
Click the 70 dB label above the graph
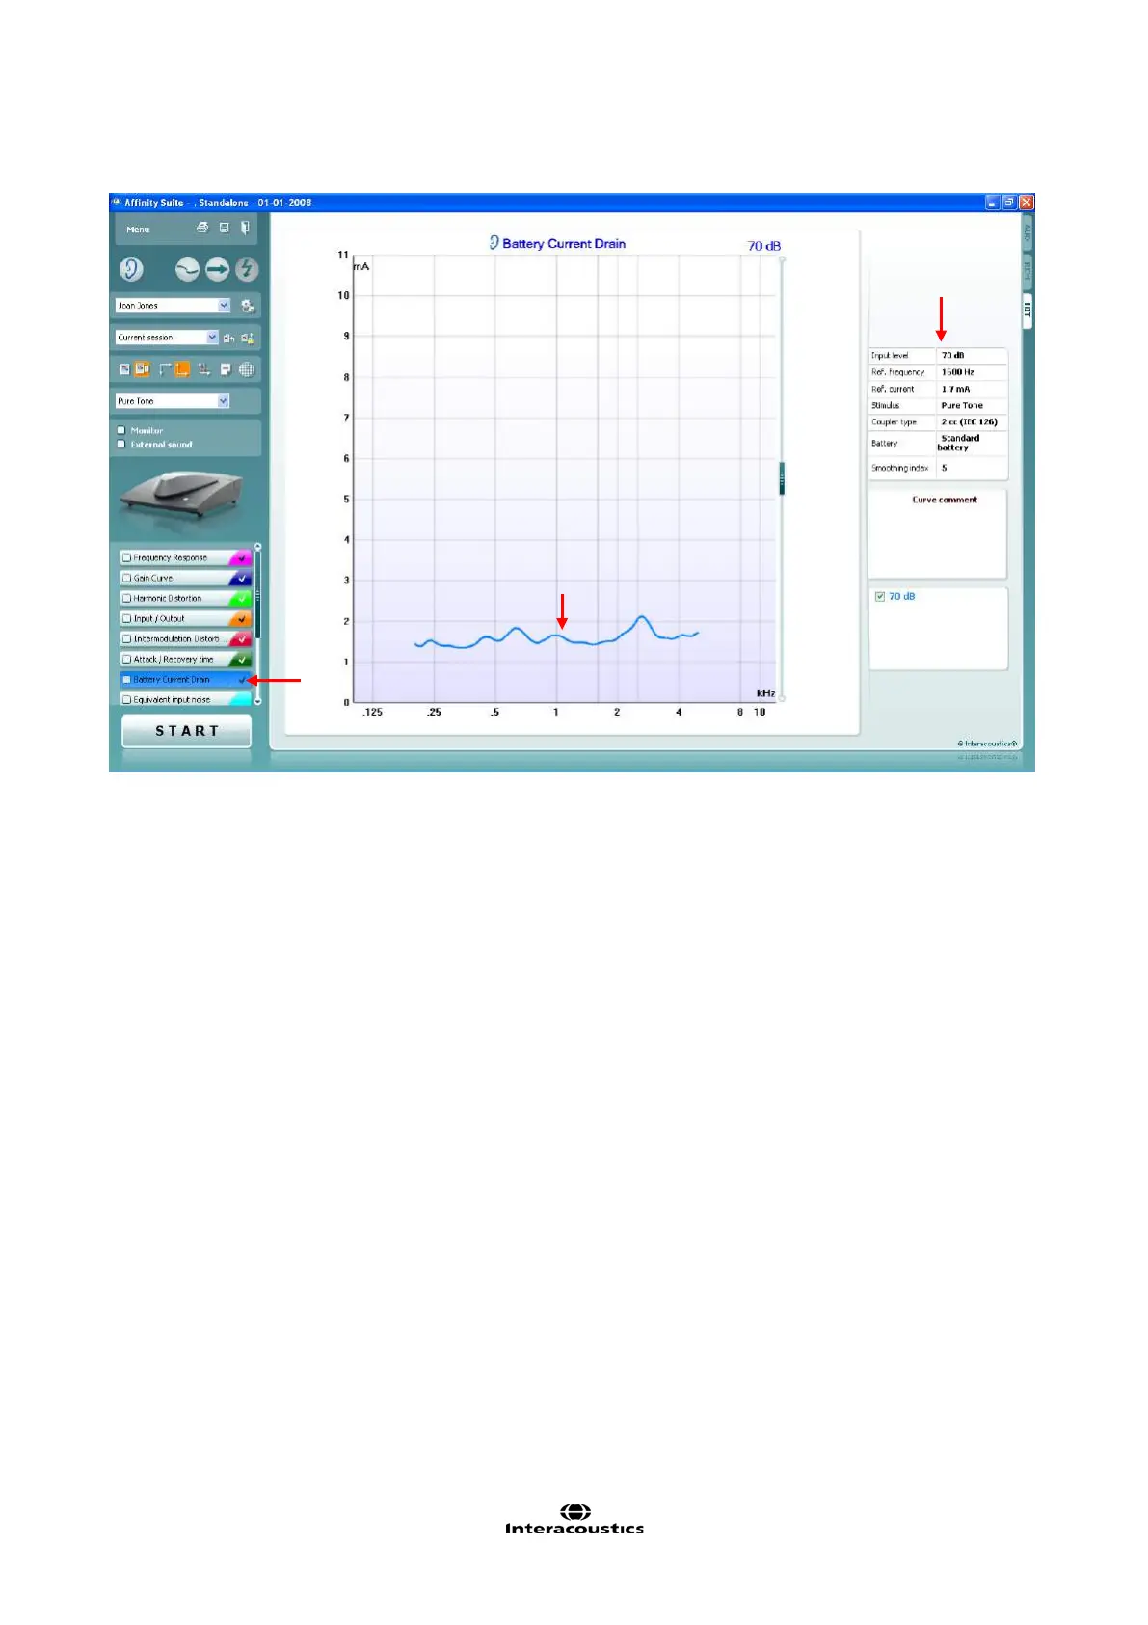764,246
